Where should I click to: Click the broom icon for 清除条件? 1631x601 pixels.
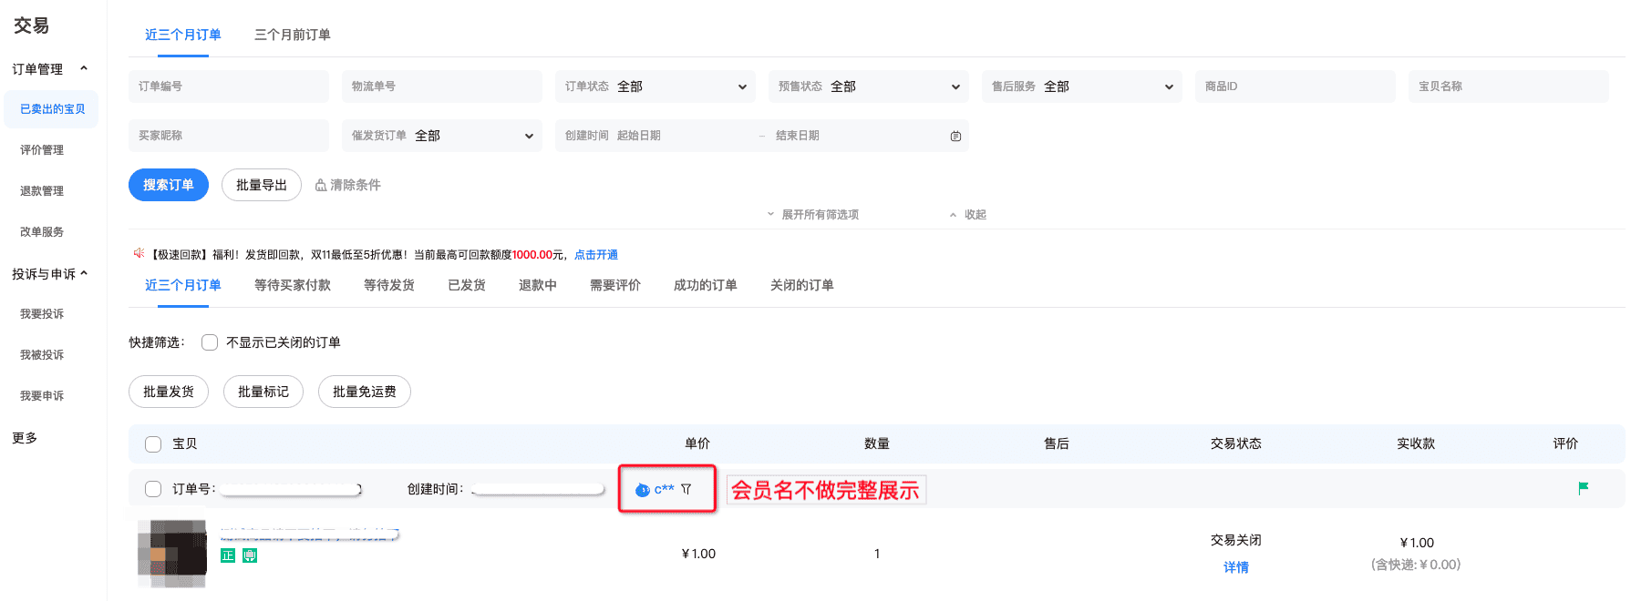pyautogui.click(x=321, y=185)
